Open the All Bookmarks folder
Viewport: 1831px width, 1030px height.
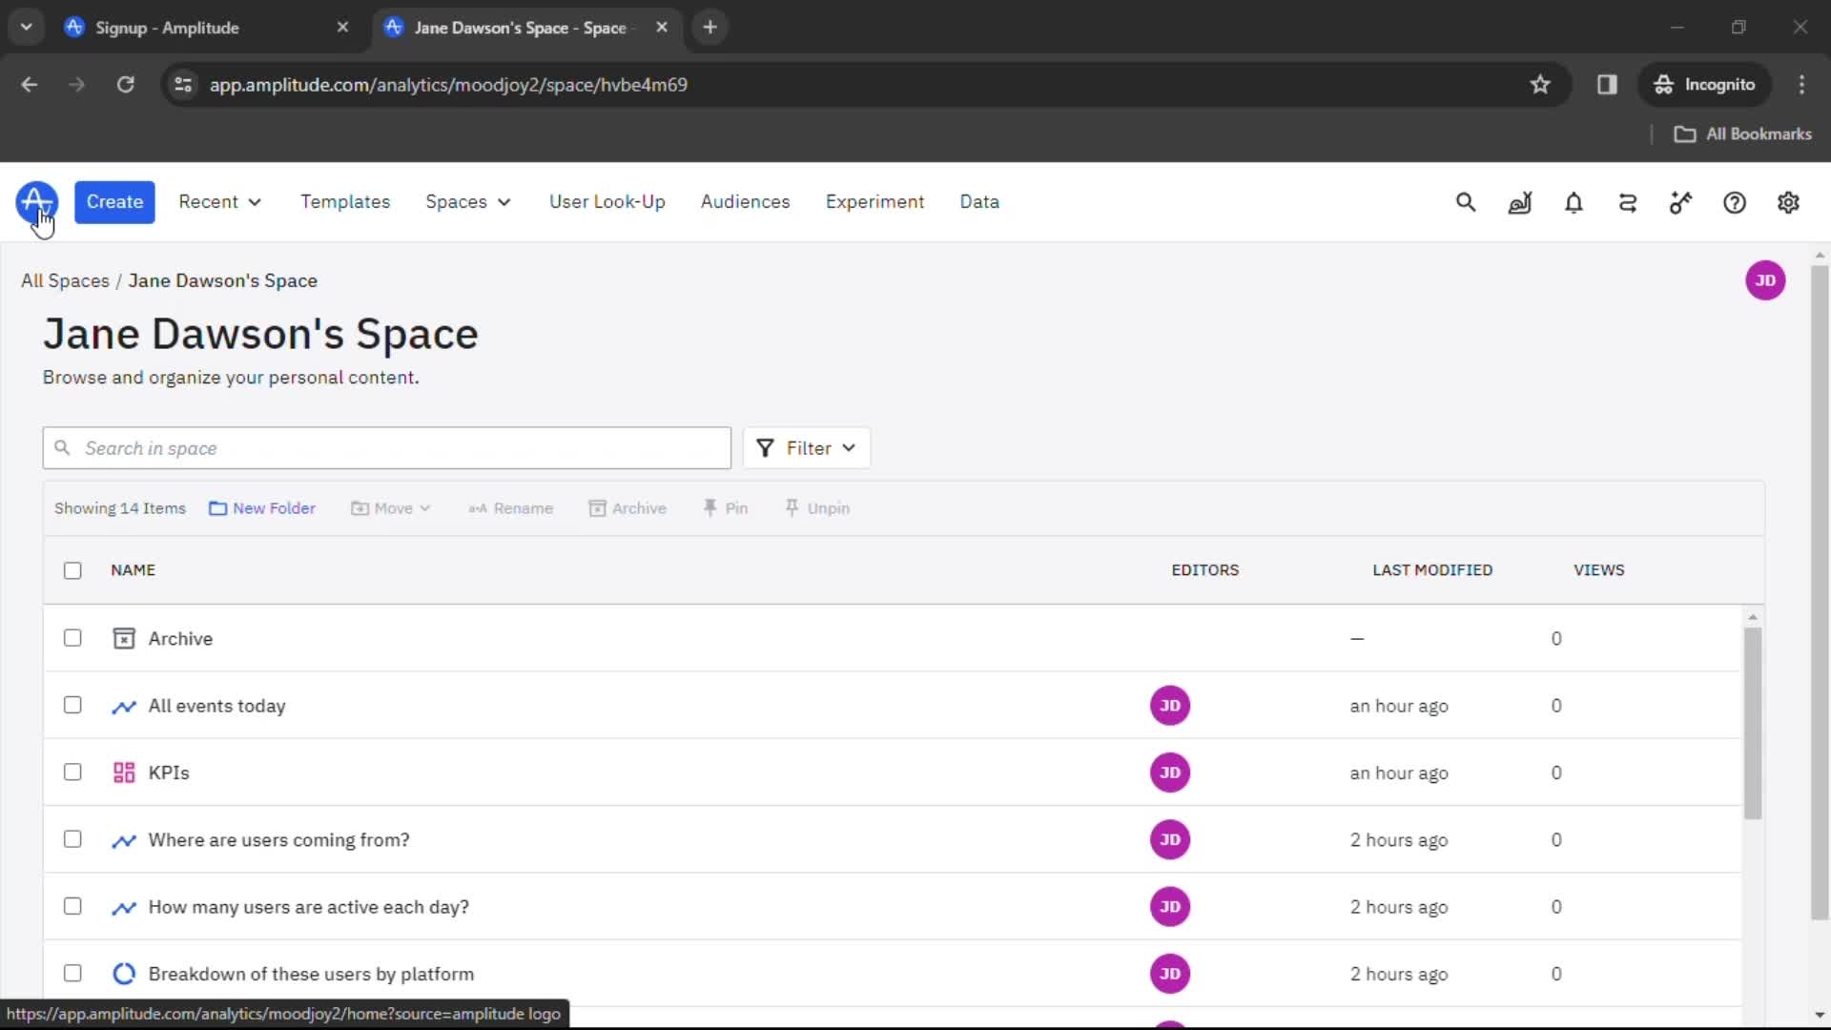[x=1743, y=134]
